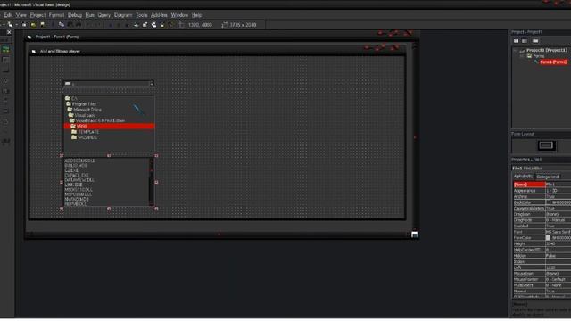
Task: Select the Microsoft Office folder in directory list
Action: (x=84, y=110)
